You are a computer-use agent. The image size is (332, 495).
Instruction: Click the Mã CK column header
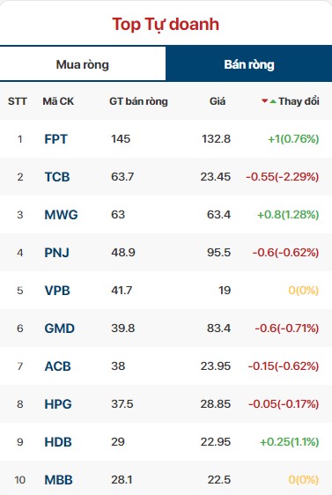pyautogui.click(x=58, y=101)
